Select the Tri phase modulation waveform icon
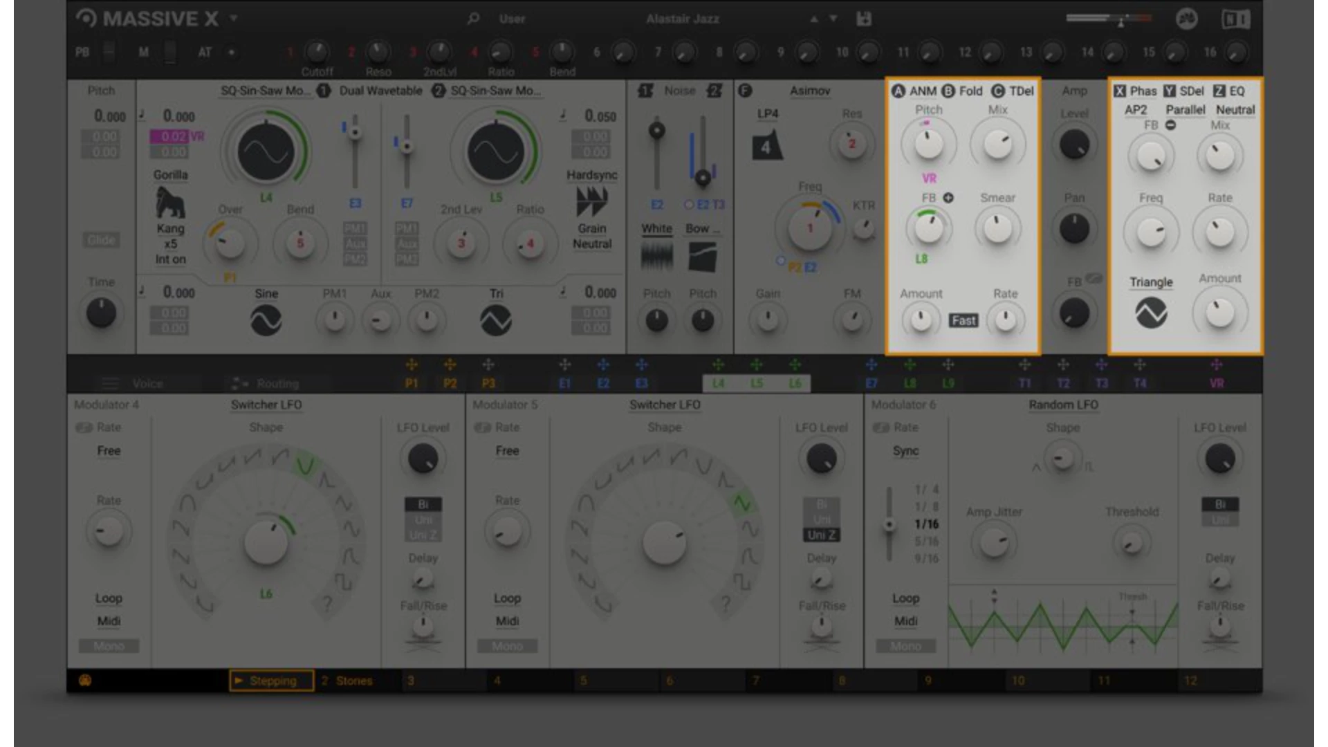The image size is (1328, 747). (x=496, y=320)
